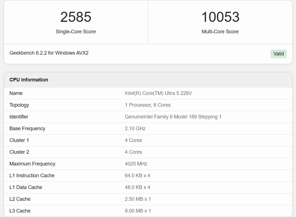Screen dimensions: 296x217
Task: Click the L1 Instruction Cache row label
Action: pyautogui.click(x=32, y=176)
